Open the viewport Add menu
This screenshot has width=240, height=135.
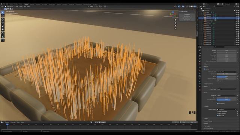[25, 6]
